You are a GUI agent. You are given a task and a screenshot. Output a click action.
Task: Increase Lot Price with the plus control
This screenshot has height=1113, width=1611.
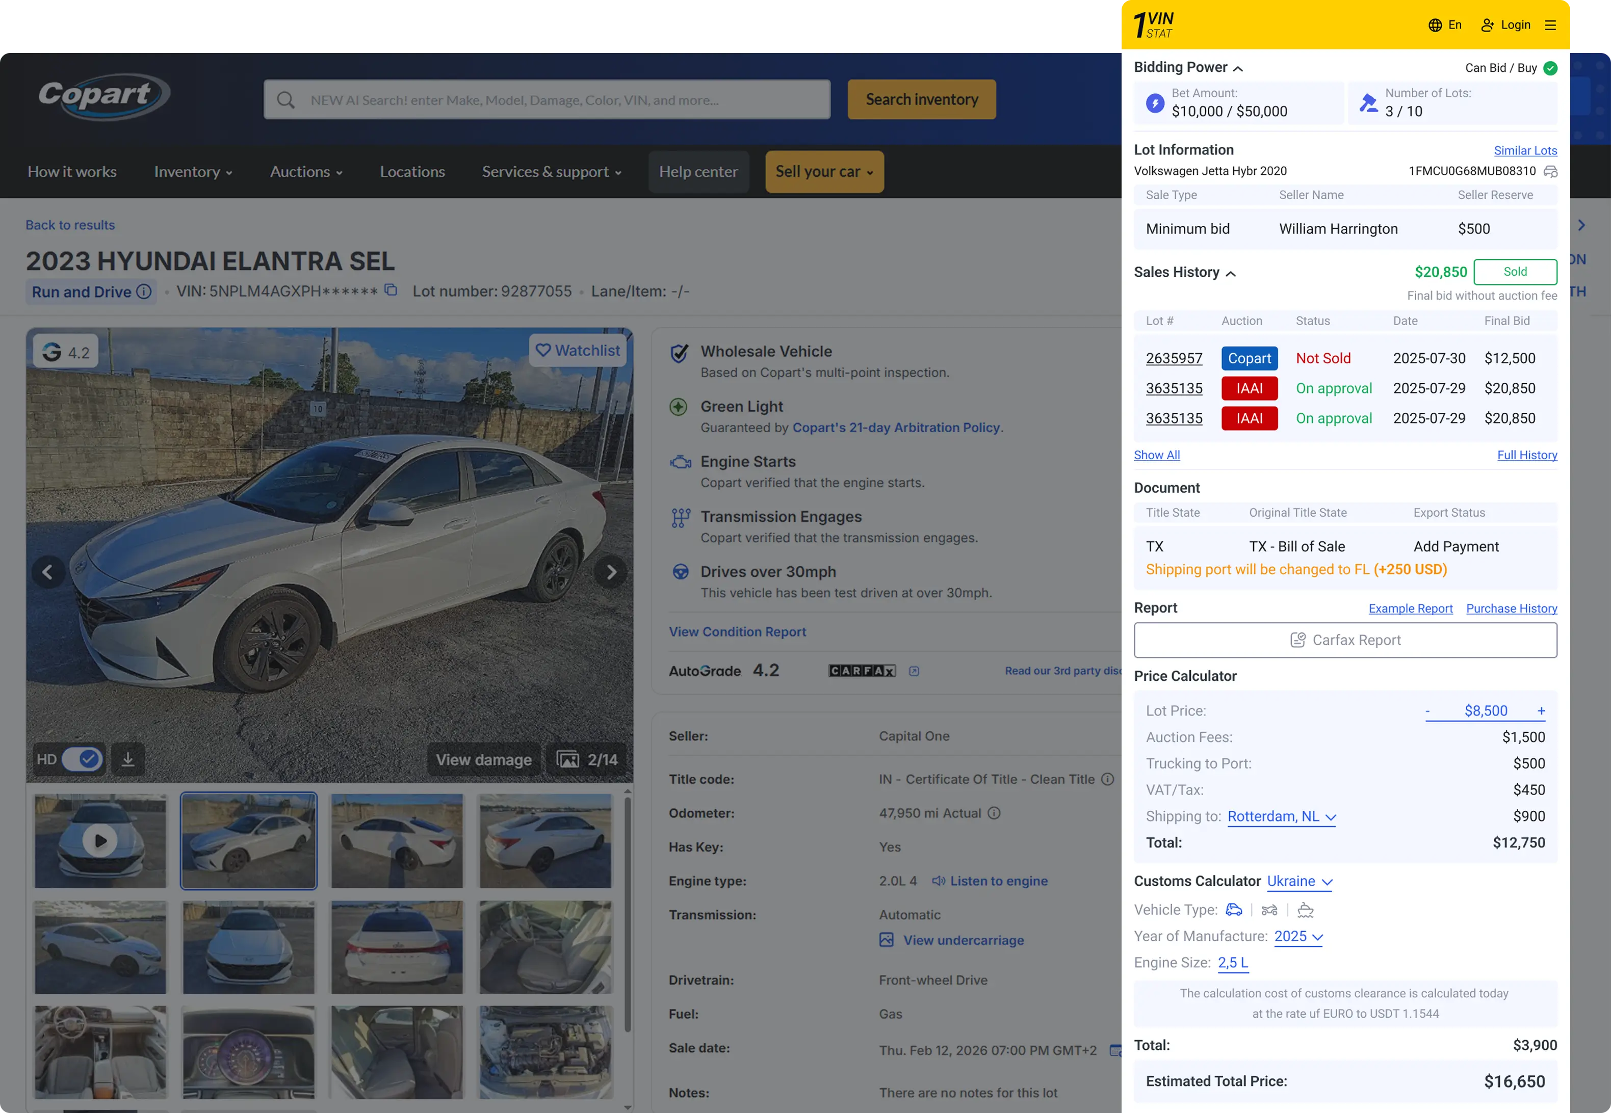tap(1541, 710)
